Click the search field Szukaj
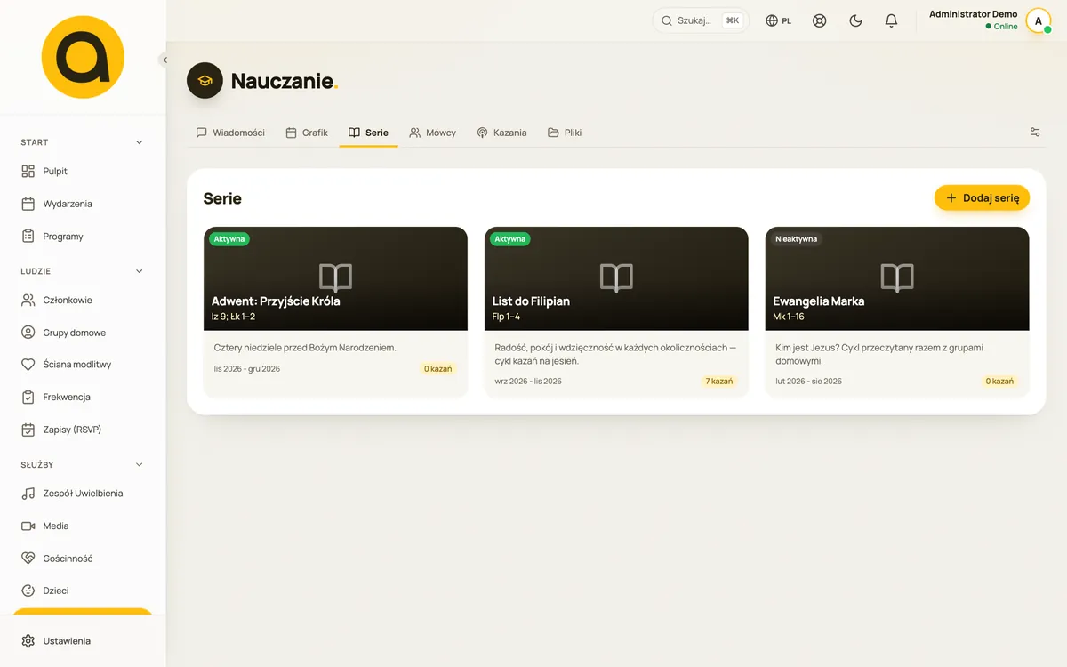This screenshot has width=1067, height=667. (701, 20)
